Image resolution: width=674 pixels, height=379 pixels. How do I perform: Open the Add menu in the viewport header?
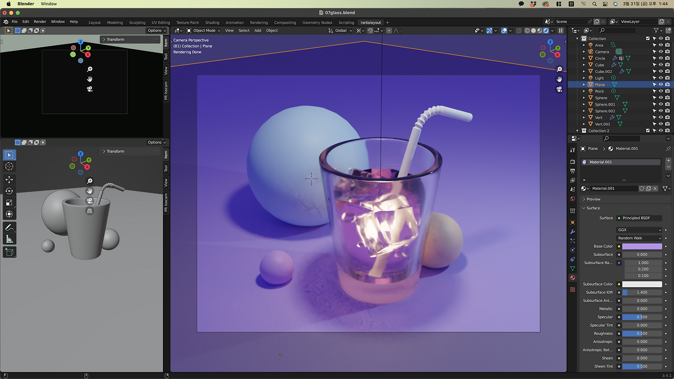click(258, 31)
